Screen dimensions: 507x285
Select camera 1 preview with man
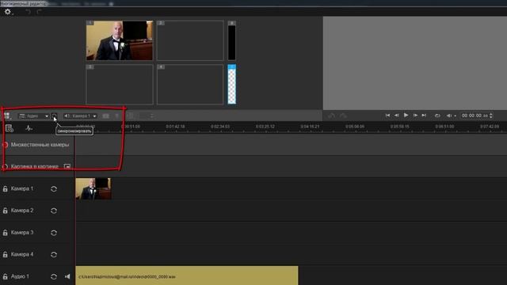120,40
